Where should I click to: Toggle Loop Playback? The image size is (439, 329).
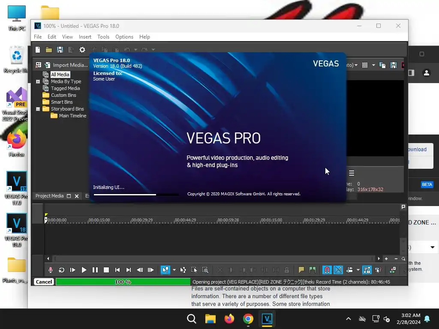pos(61,270)
